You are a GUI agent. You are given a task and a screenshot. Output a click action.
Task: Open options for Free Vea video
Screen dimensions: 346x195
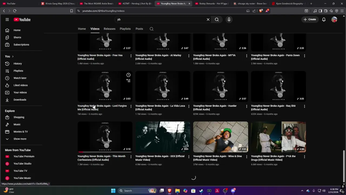[131, 56]
